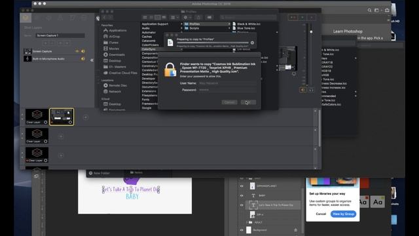Viewport: 419px width, 236px height.
Task: Hide the Background layer in Photoshop
Action: click(242, 230)
